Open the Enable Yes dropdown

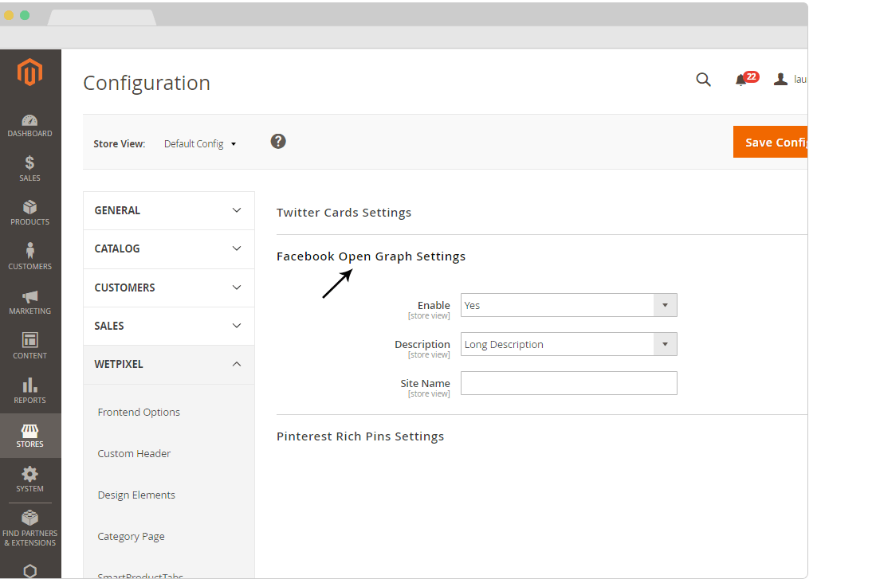(568, 305)
